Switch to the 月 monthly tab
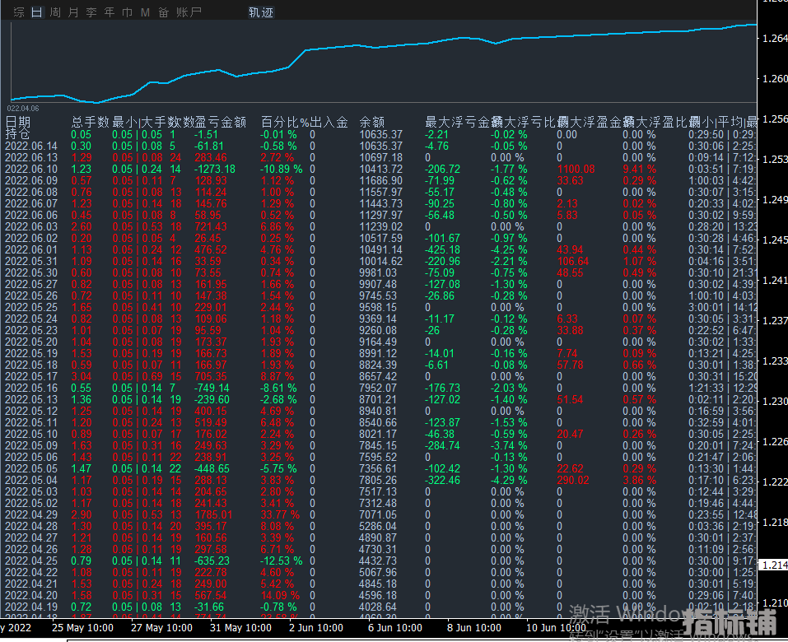788x642 pixels. (73, 12)
